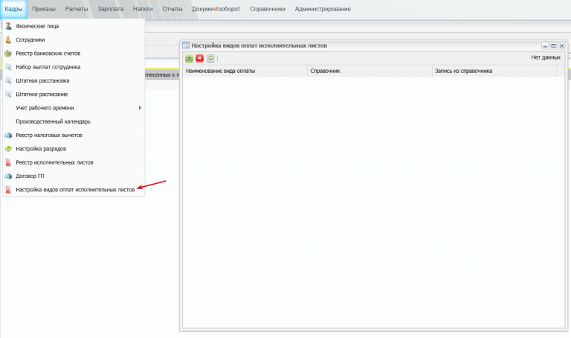This screenshot has width=571, height=338.
Task: Open Штатная расстановка entry
Action: coord(74,80)
